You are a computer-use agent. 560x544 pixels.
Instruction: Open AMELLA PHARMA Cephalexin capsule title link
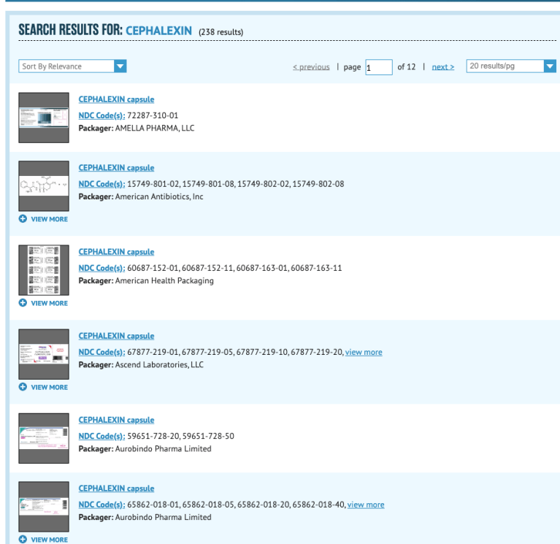point(116,99)
